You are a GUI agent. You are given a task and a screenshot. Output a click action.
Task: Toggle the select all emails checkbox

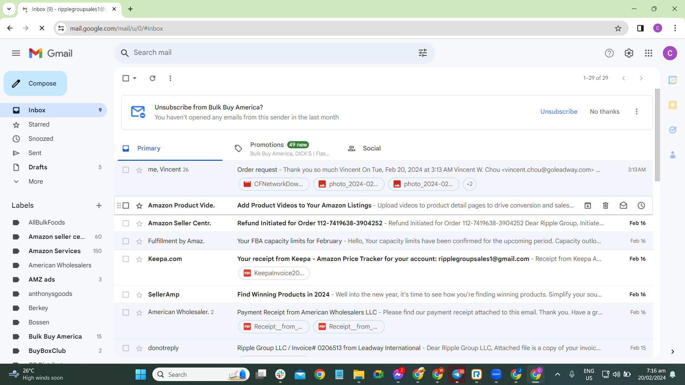pos(126,78)
